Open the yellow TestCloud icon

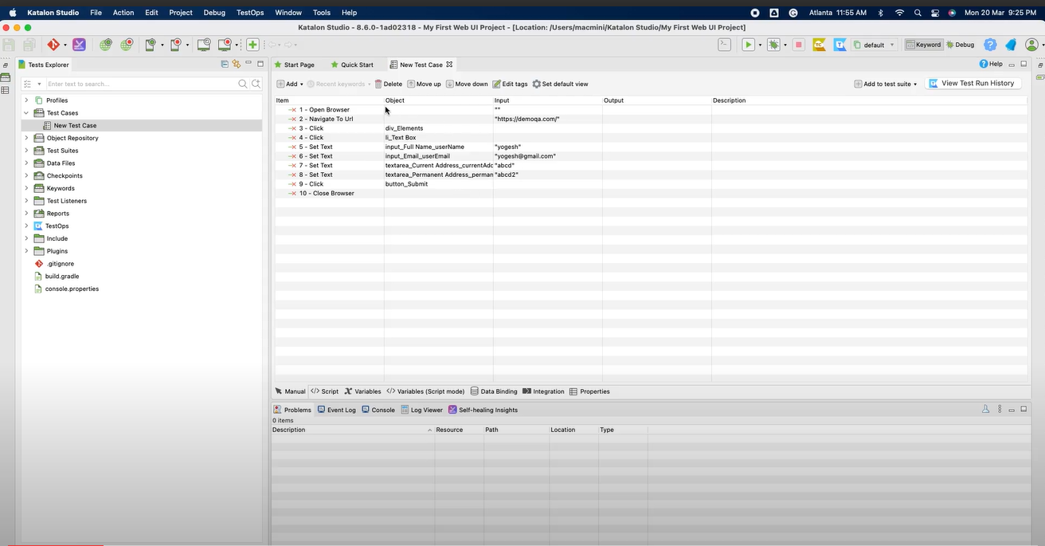pos(819,45)
